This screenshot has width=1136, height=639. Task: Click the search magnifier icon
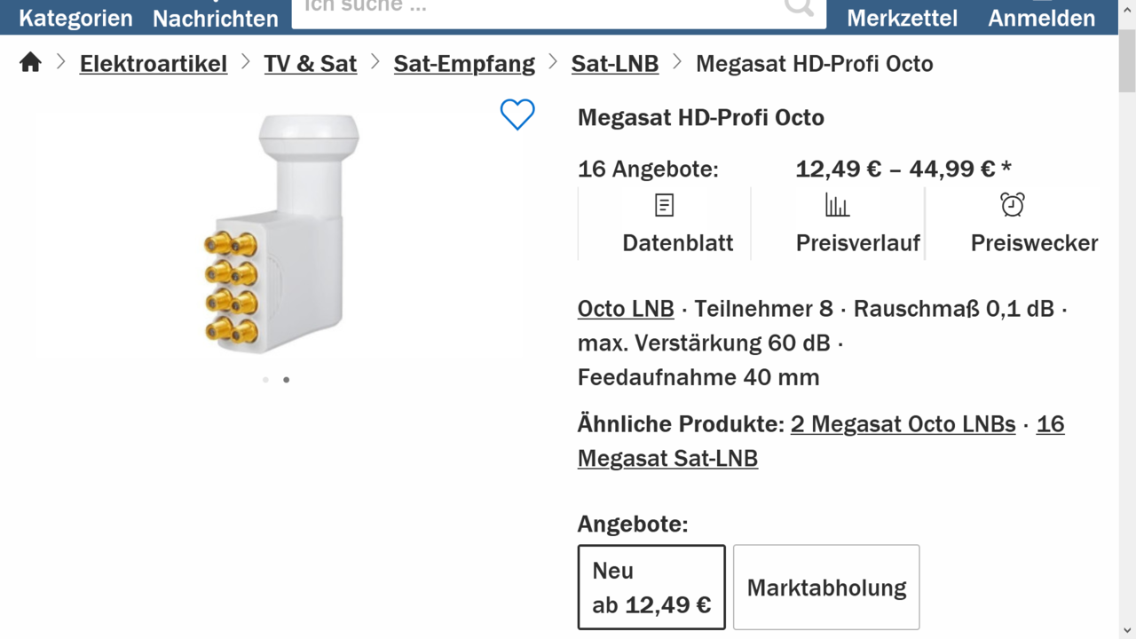click(797, 7)
